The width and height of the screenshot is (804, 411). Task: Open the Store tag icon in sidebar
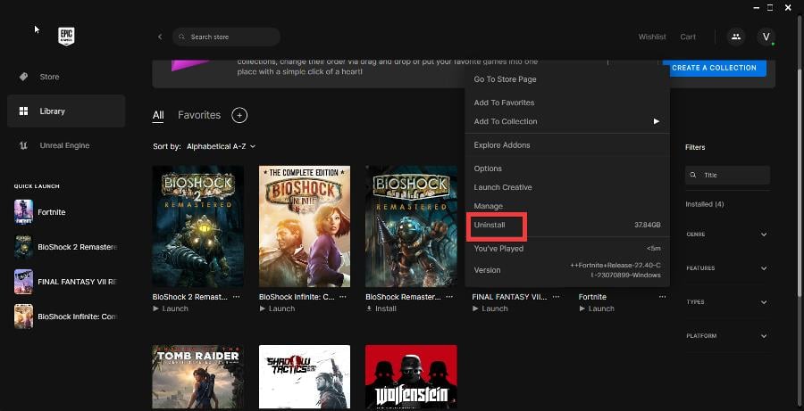point(23,77)
